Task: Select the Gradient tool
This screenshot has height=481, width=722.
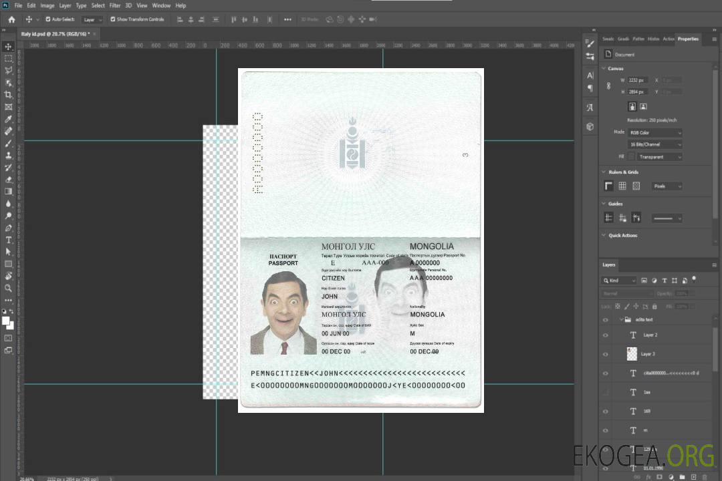Action: pos(8,192)
